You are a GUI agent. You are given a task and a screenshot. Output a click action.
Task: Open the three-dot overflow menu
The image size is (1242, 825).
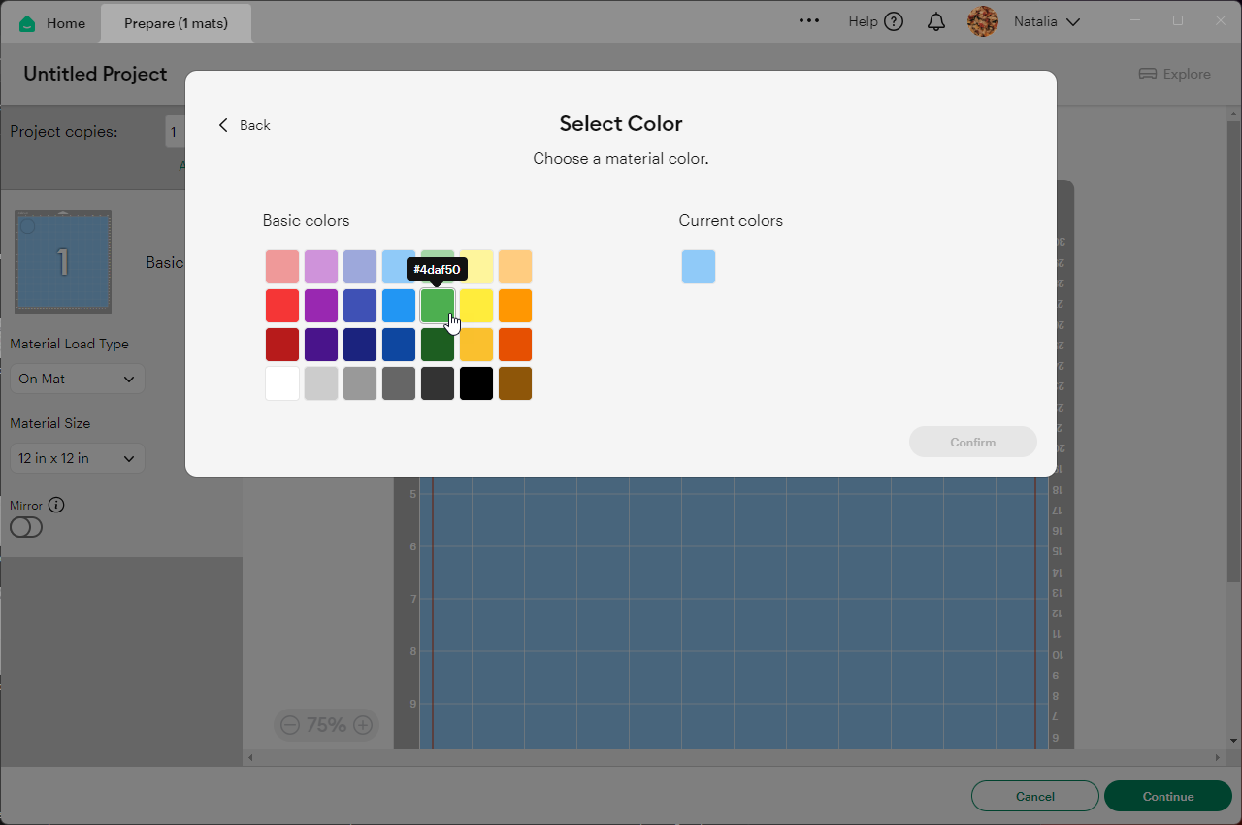(x=808, y=20)
